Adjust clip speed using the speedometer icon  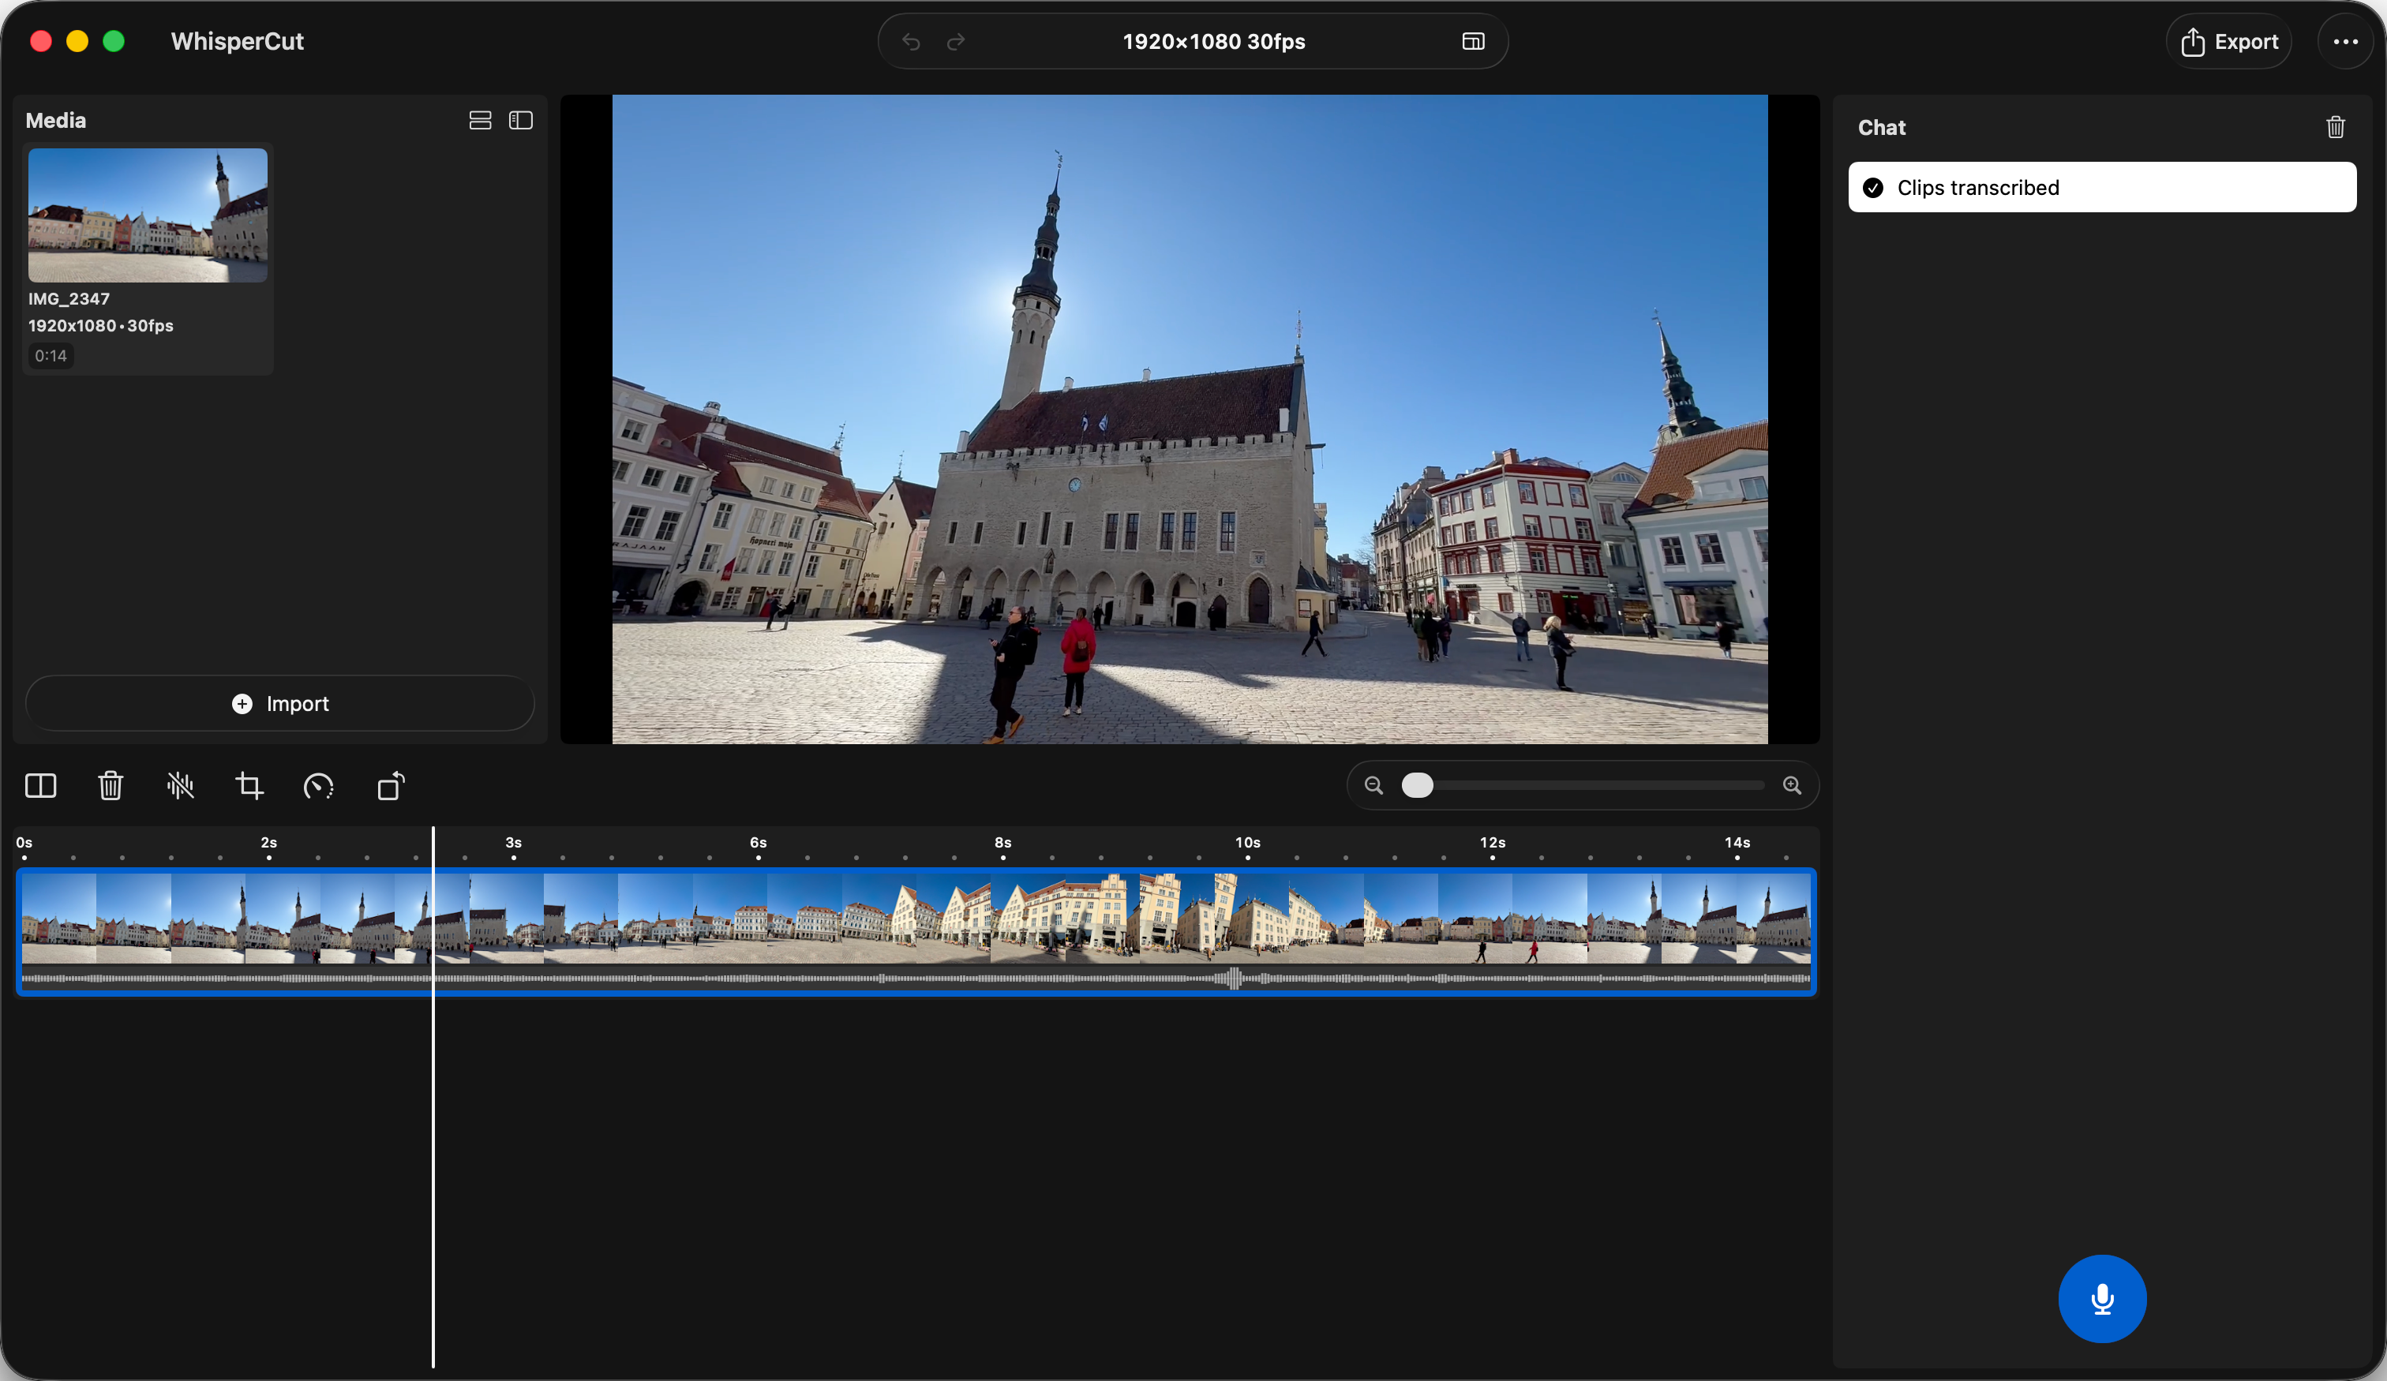[319, 785]
